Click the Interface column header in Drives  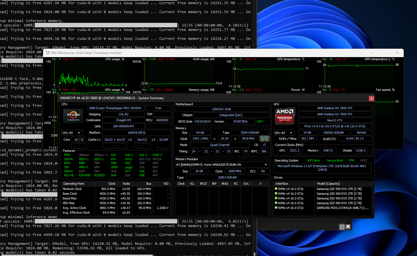coord(294,184)
